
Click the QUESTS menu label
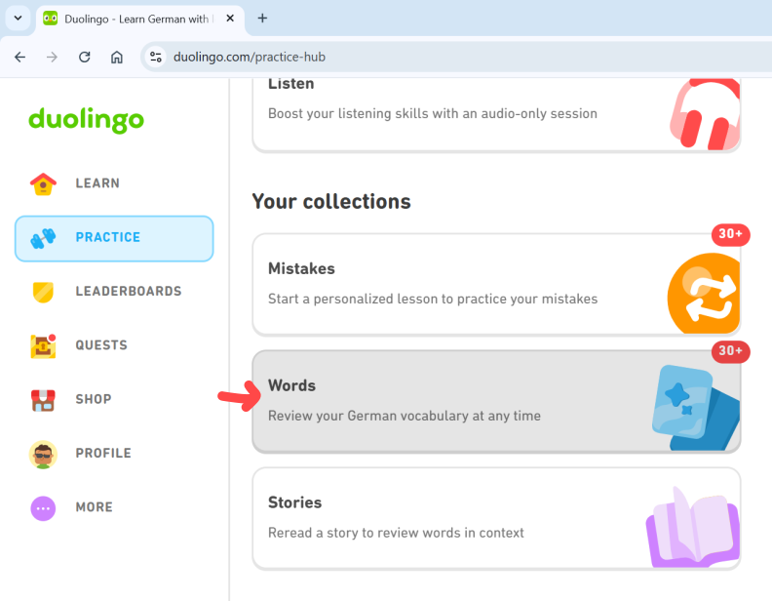pyautogui.click(x=101, y=345)
